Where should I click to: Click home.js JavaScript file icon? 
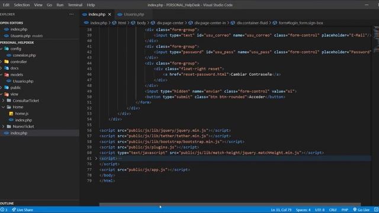[11, 114]
